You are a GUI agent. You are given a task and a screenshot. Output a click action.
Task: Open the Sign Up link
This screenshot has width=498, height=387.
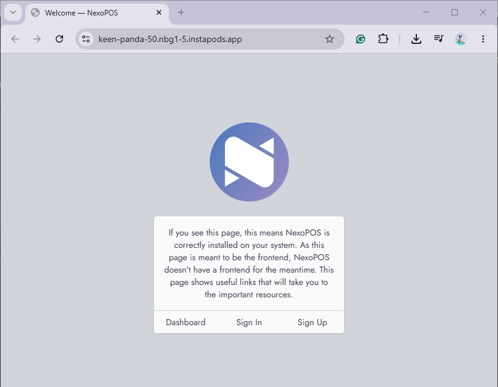[312, 322]
